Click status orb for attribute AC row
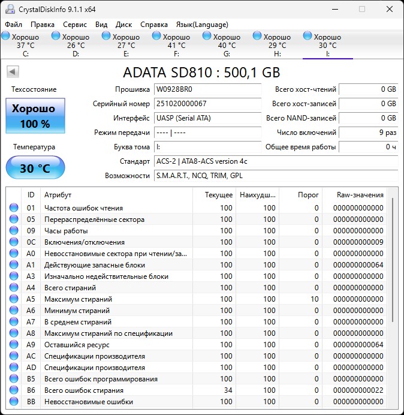This screenshot has width=404, height=415. coord(14,356)
